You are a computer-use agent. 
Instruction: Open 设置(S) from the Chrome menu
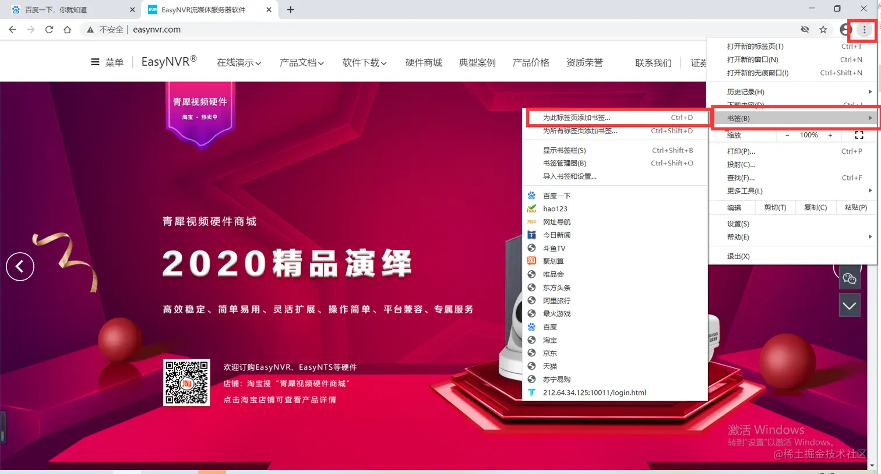793,224
